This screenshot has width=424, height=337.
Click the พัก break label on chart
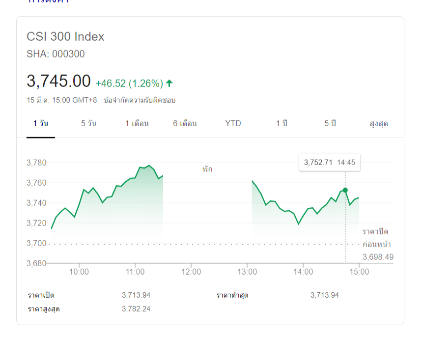pyautogui.click(x=207, y=169)
